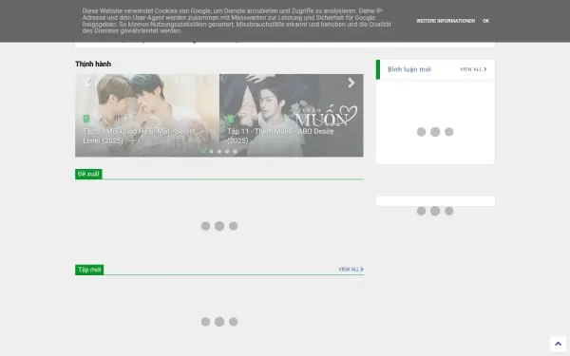Accept cookies with the OK button

485,21
